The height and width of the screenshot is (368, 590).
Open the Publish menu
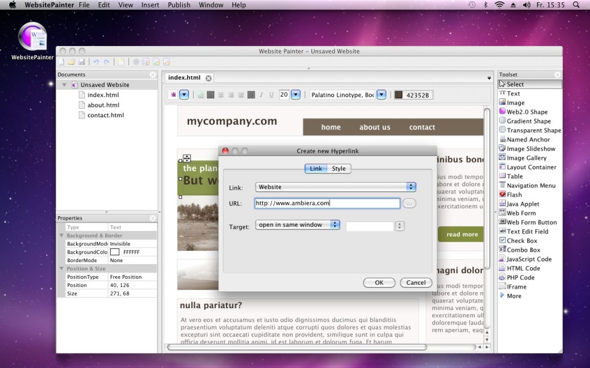coord(179,5)
